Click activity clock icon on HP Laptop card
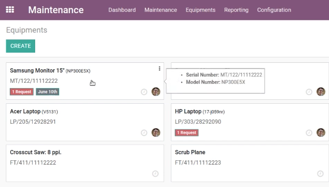Screen dimensions: 329x187 pos(309,132)
